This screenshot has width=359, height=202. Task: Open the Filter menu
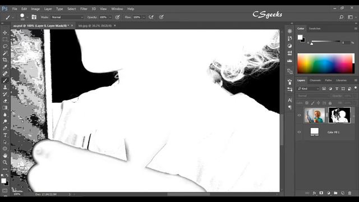tap(84, 9)
